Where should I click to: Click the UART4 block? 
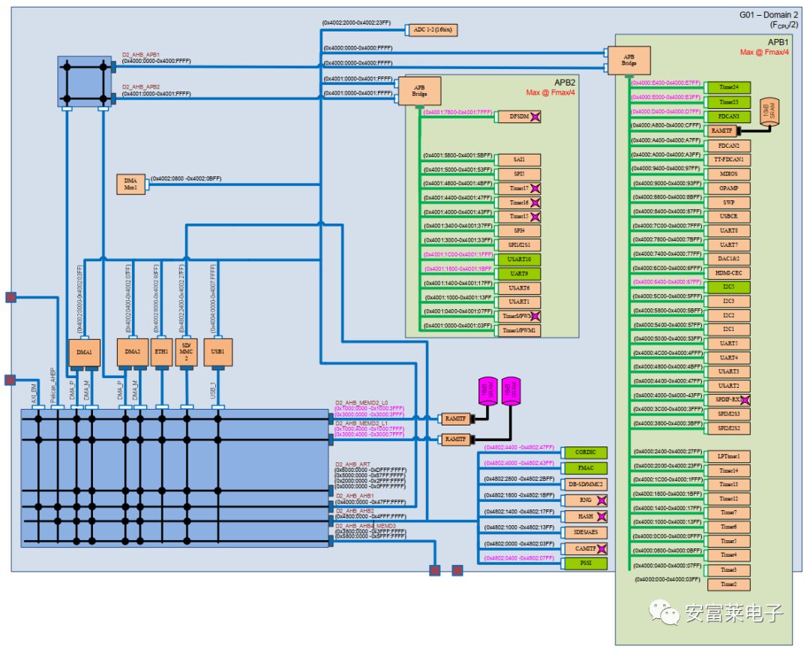click(x=728, y=358)
